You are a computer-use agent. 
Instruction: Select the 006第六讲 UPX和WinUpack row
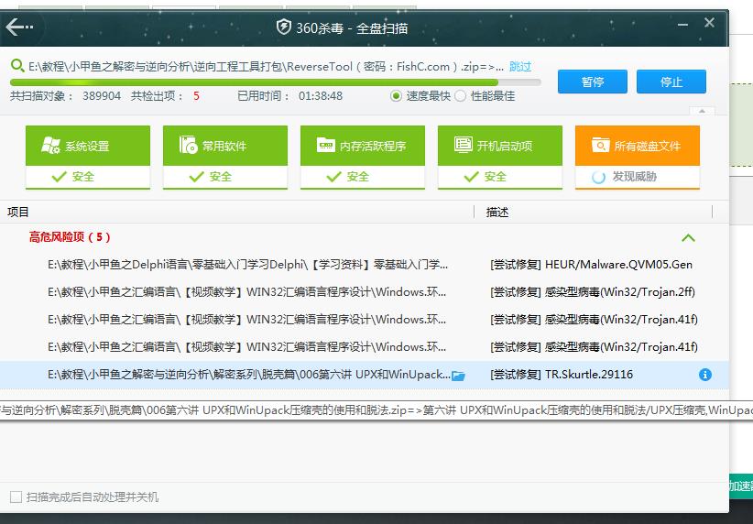[364, 374]
